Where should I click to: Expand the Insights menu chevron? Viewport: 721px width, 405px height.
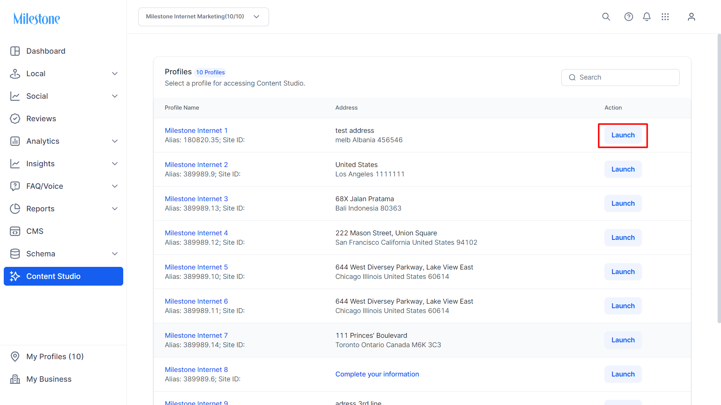pos(115,164)
